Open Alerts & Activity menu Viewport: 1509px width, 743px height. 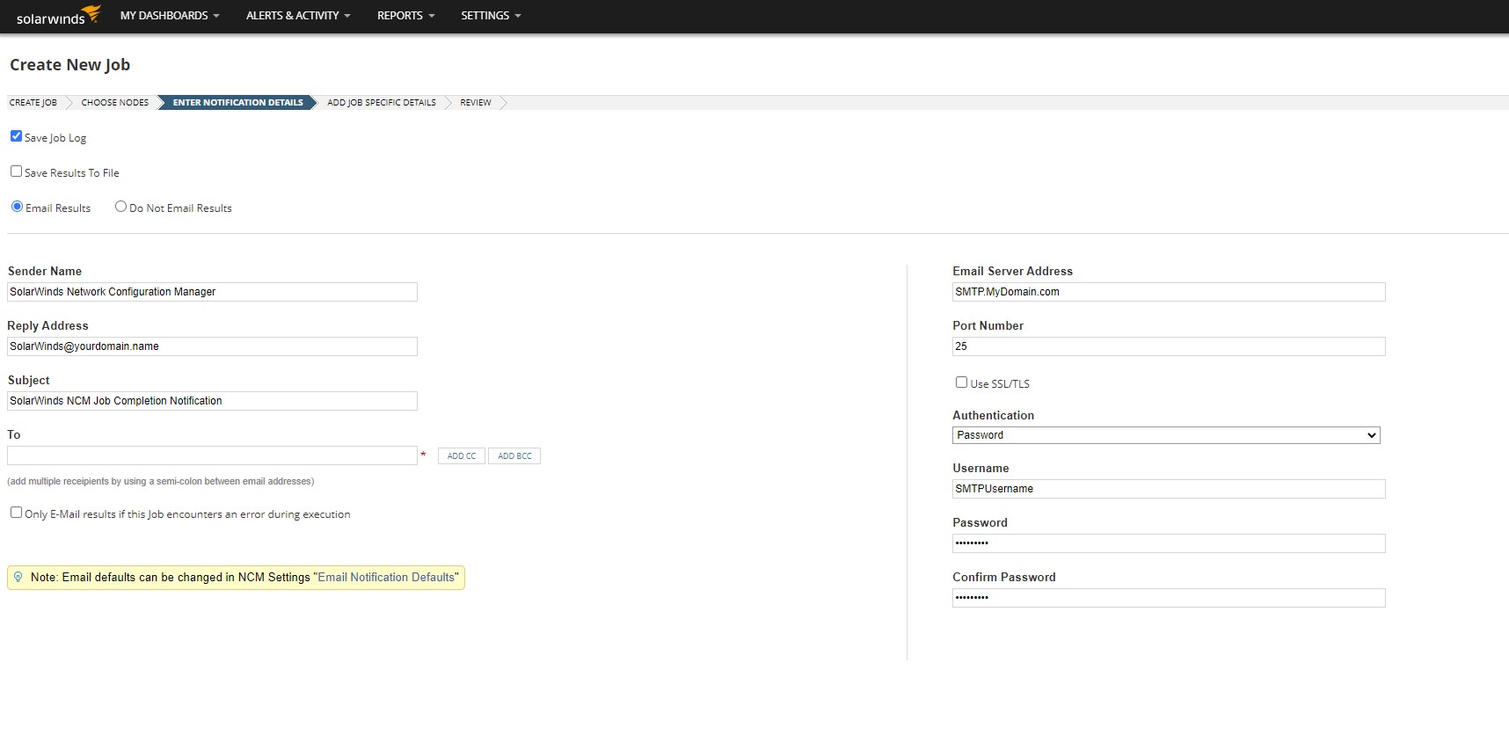click(x=298, y=16)
